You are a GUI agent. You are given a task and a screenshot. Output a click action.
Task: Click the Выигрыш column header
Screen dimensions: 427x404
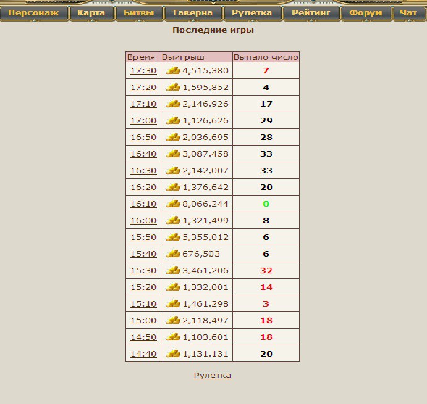point(197,57)
